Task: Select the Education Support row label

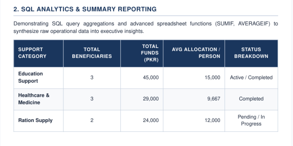Action: point(31,77)
